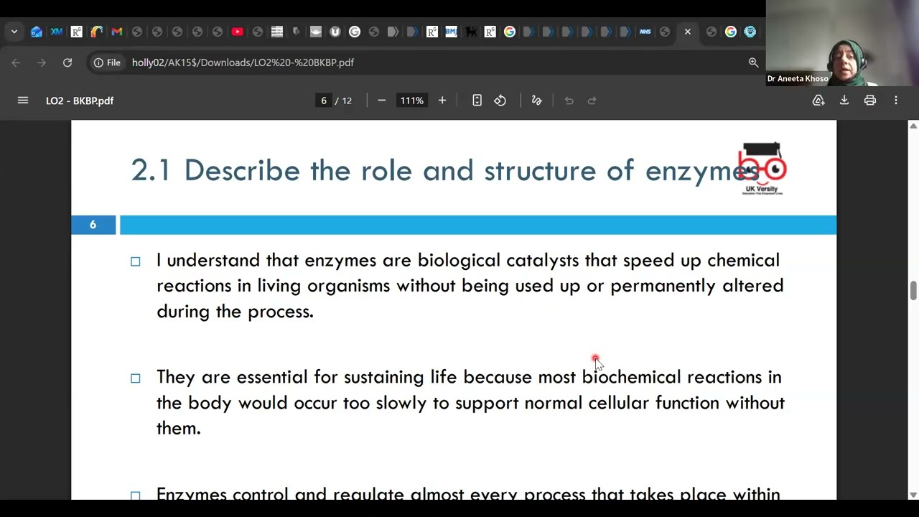The height and width of the screenshot is (517, 919).
Task: Switch to the Gmail tab
Action: tap(117, 32)
